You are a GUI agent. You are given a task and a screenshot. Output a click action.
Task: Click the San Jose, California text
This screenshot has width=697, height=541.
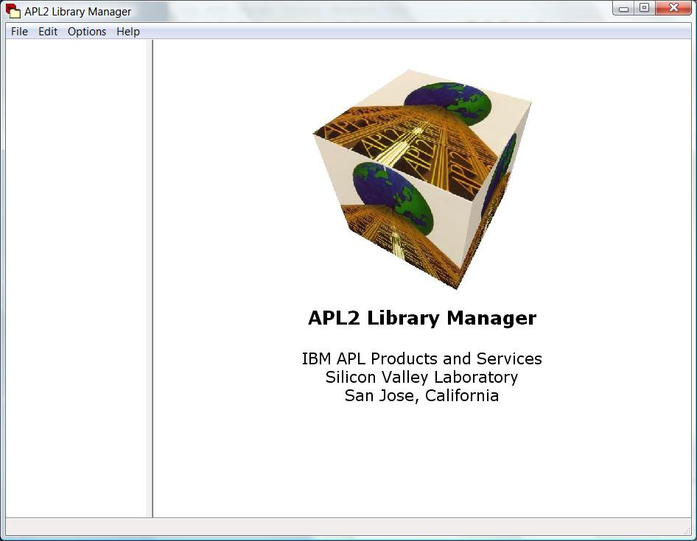tap(422, 395)
